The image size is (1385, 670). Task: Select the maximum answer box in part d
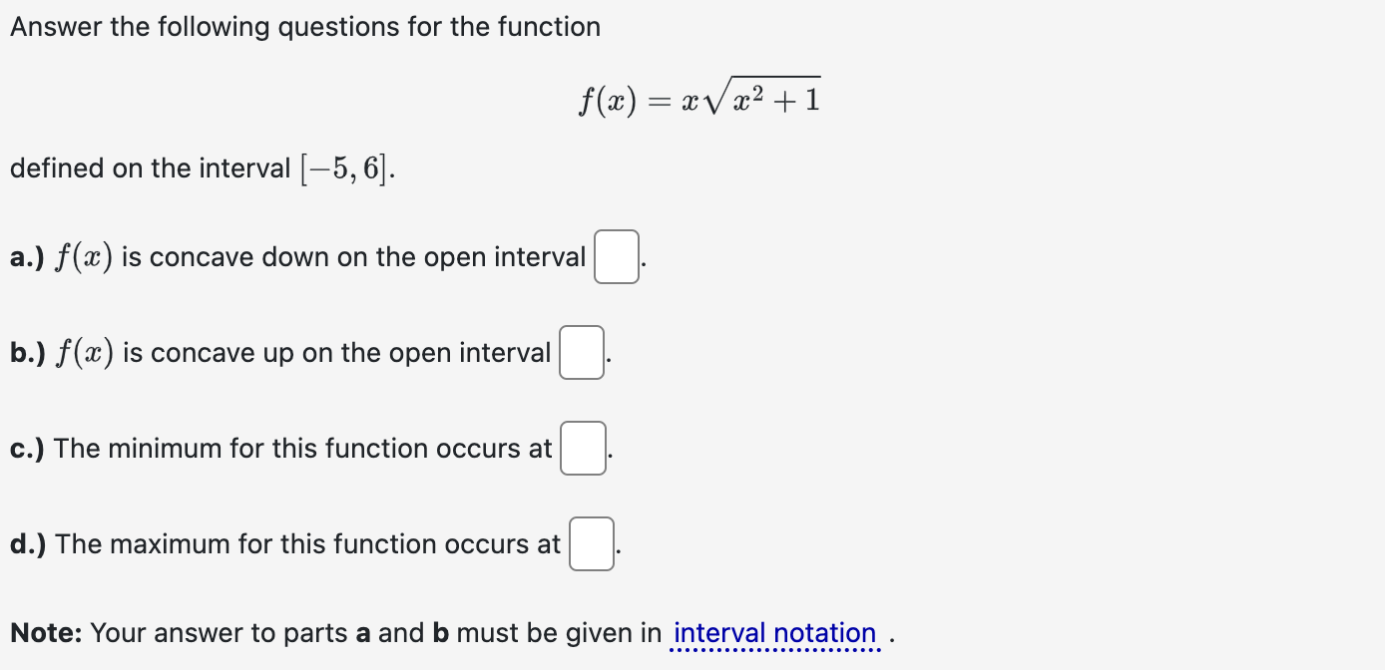(591, 543)
